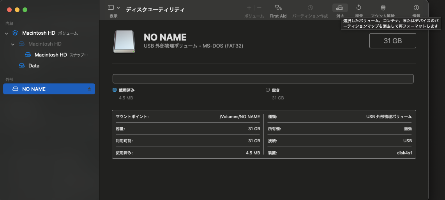
Task: Click the マウントポイント label
Action: pyautogui.click(x=132, y=117)
